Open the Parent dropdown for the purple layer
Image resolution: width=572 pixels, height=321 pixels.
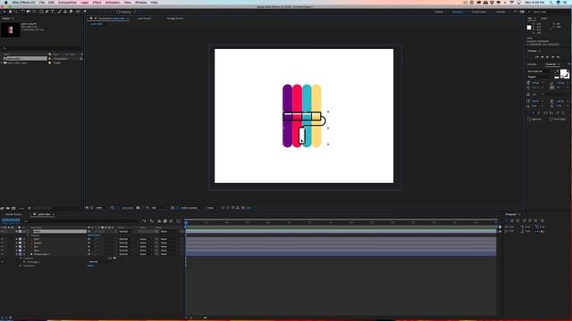coord(168,243)
